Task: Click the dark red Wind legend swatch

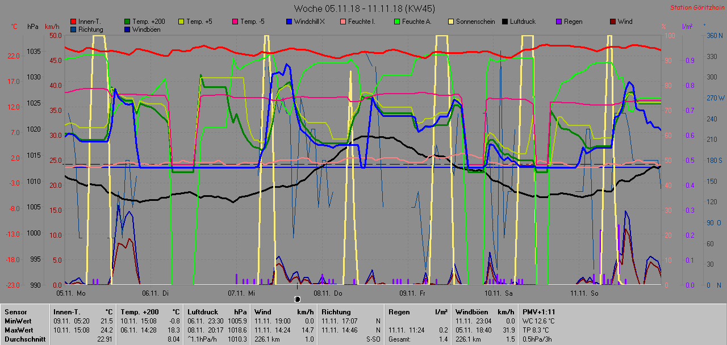Action: pos(613,22)
